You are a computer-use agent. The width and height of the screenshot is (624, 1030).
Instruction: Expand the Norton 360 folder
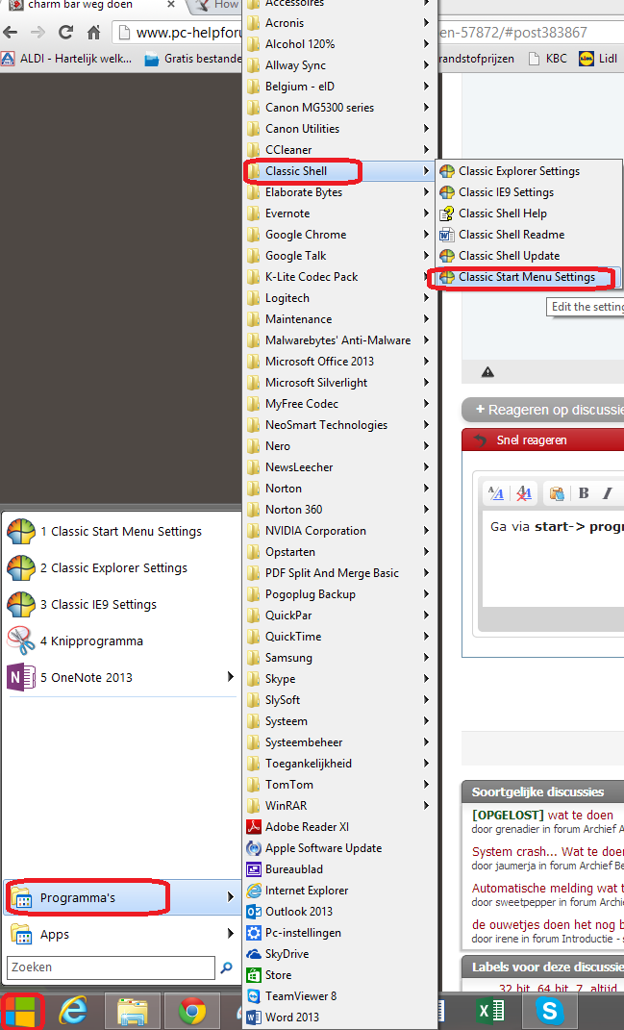point(339,510)
